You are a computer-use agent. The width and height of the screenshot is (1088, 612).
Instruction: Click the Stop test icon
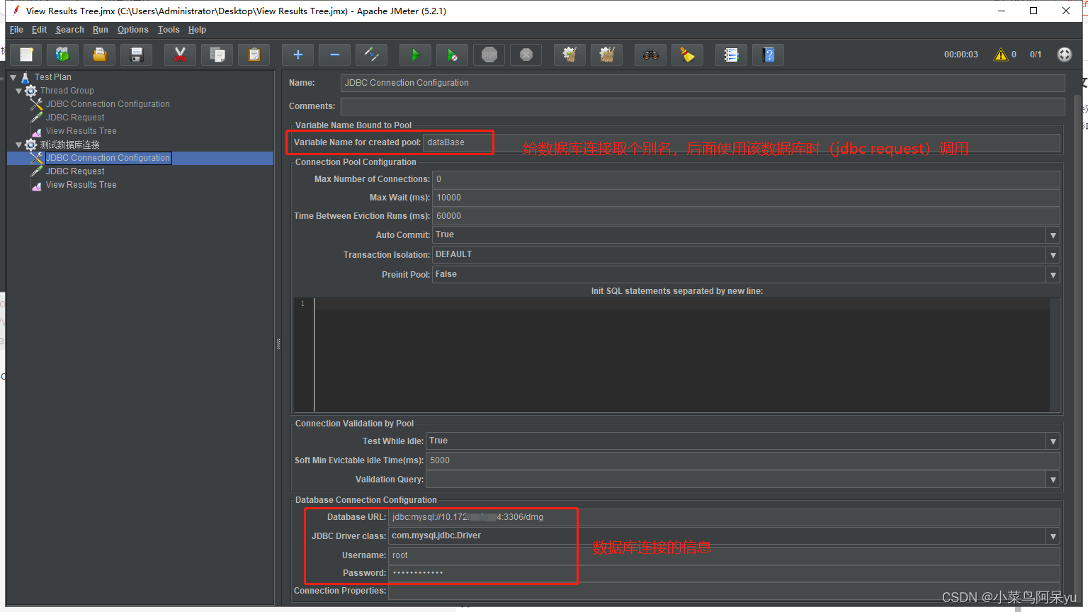[x=489, y=55]
